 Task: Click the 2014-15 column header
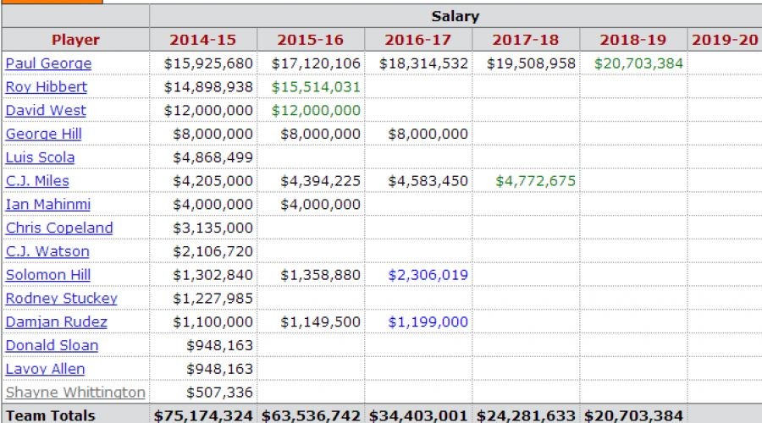pyautogui.click(x=203, y=40)
